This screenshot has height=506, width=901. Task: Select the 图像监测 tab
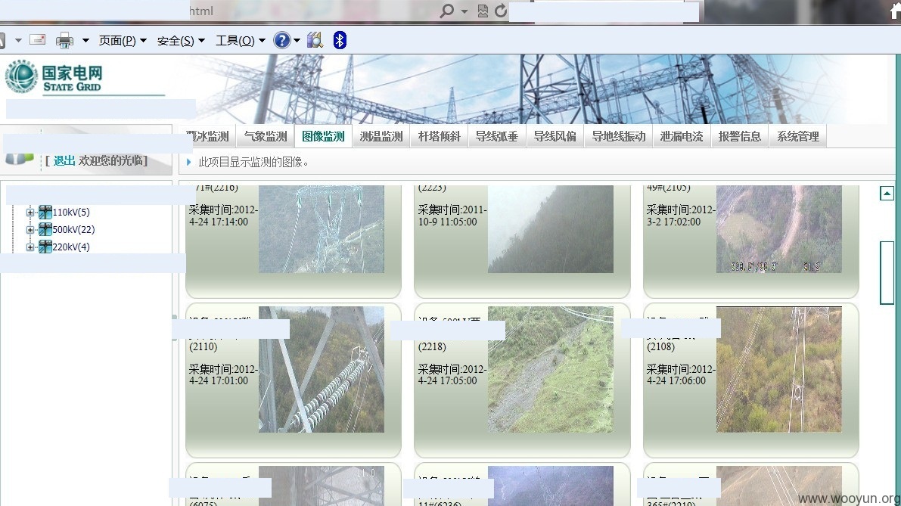323,136
